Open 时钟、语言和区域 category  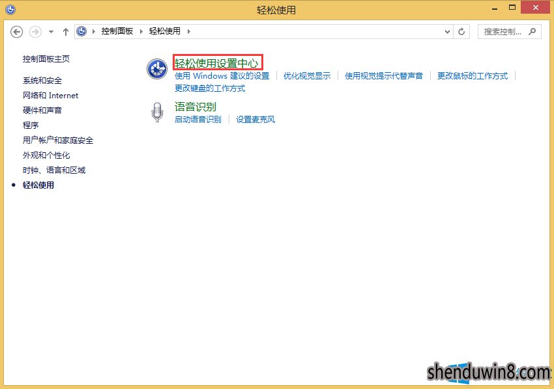[54, 170]
